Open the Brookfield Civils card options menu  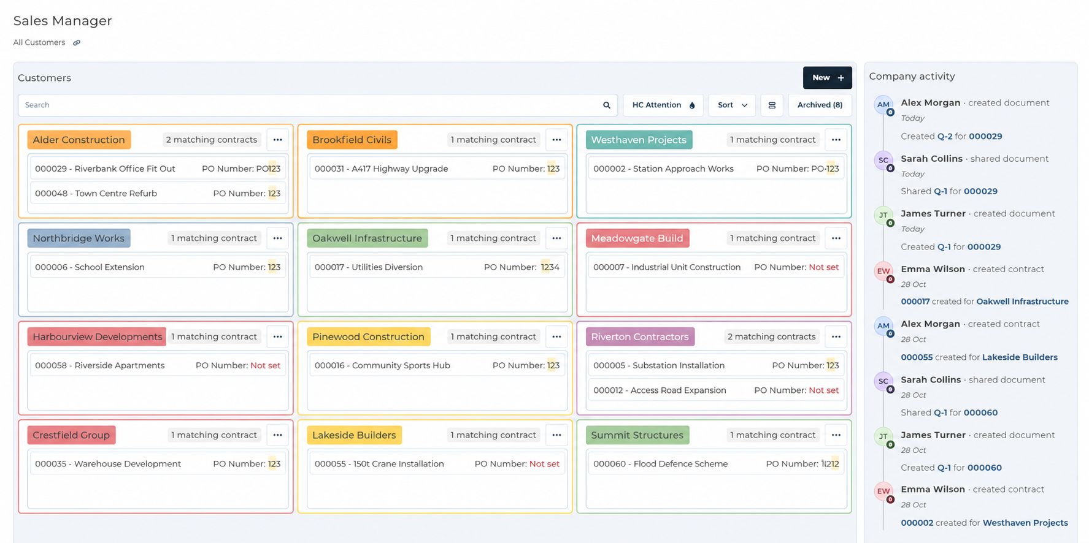(556, 140)
